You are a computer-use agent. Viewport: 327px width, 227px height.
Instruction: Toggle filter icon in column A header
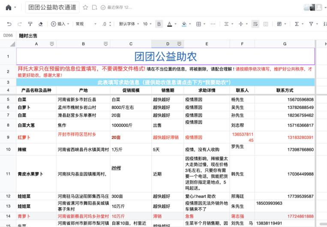click(52, 44)
